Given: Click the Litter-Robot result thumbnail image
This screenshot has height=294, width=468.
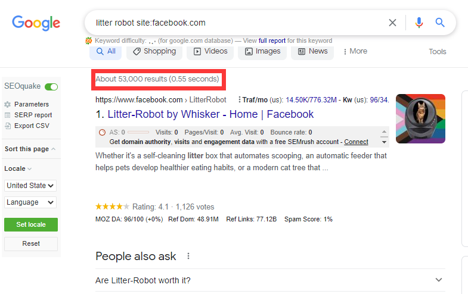Looking at the screenshot, I should tap(420, 118).
